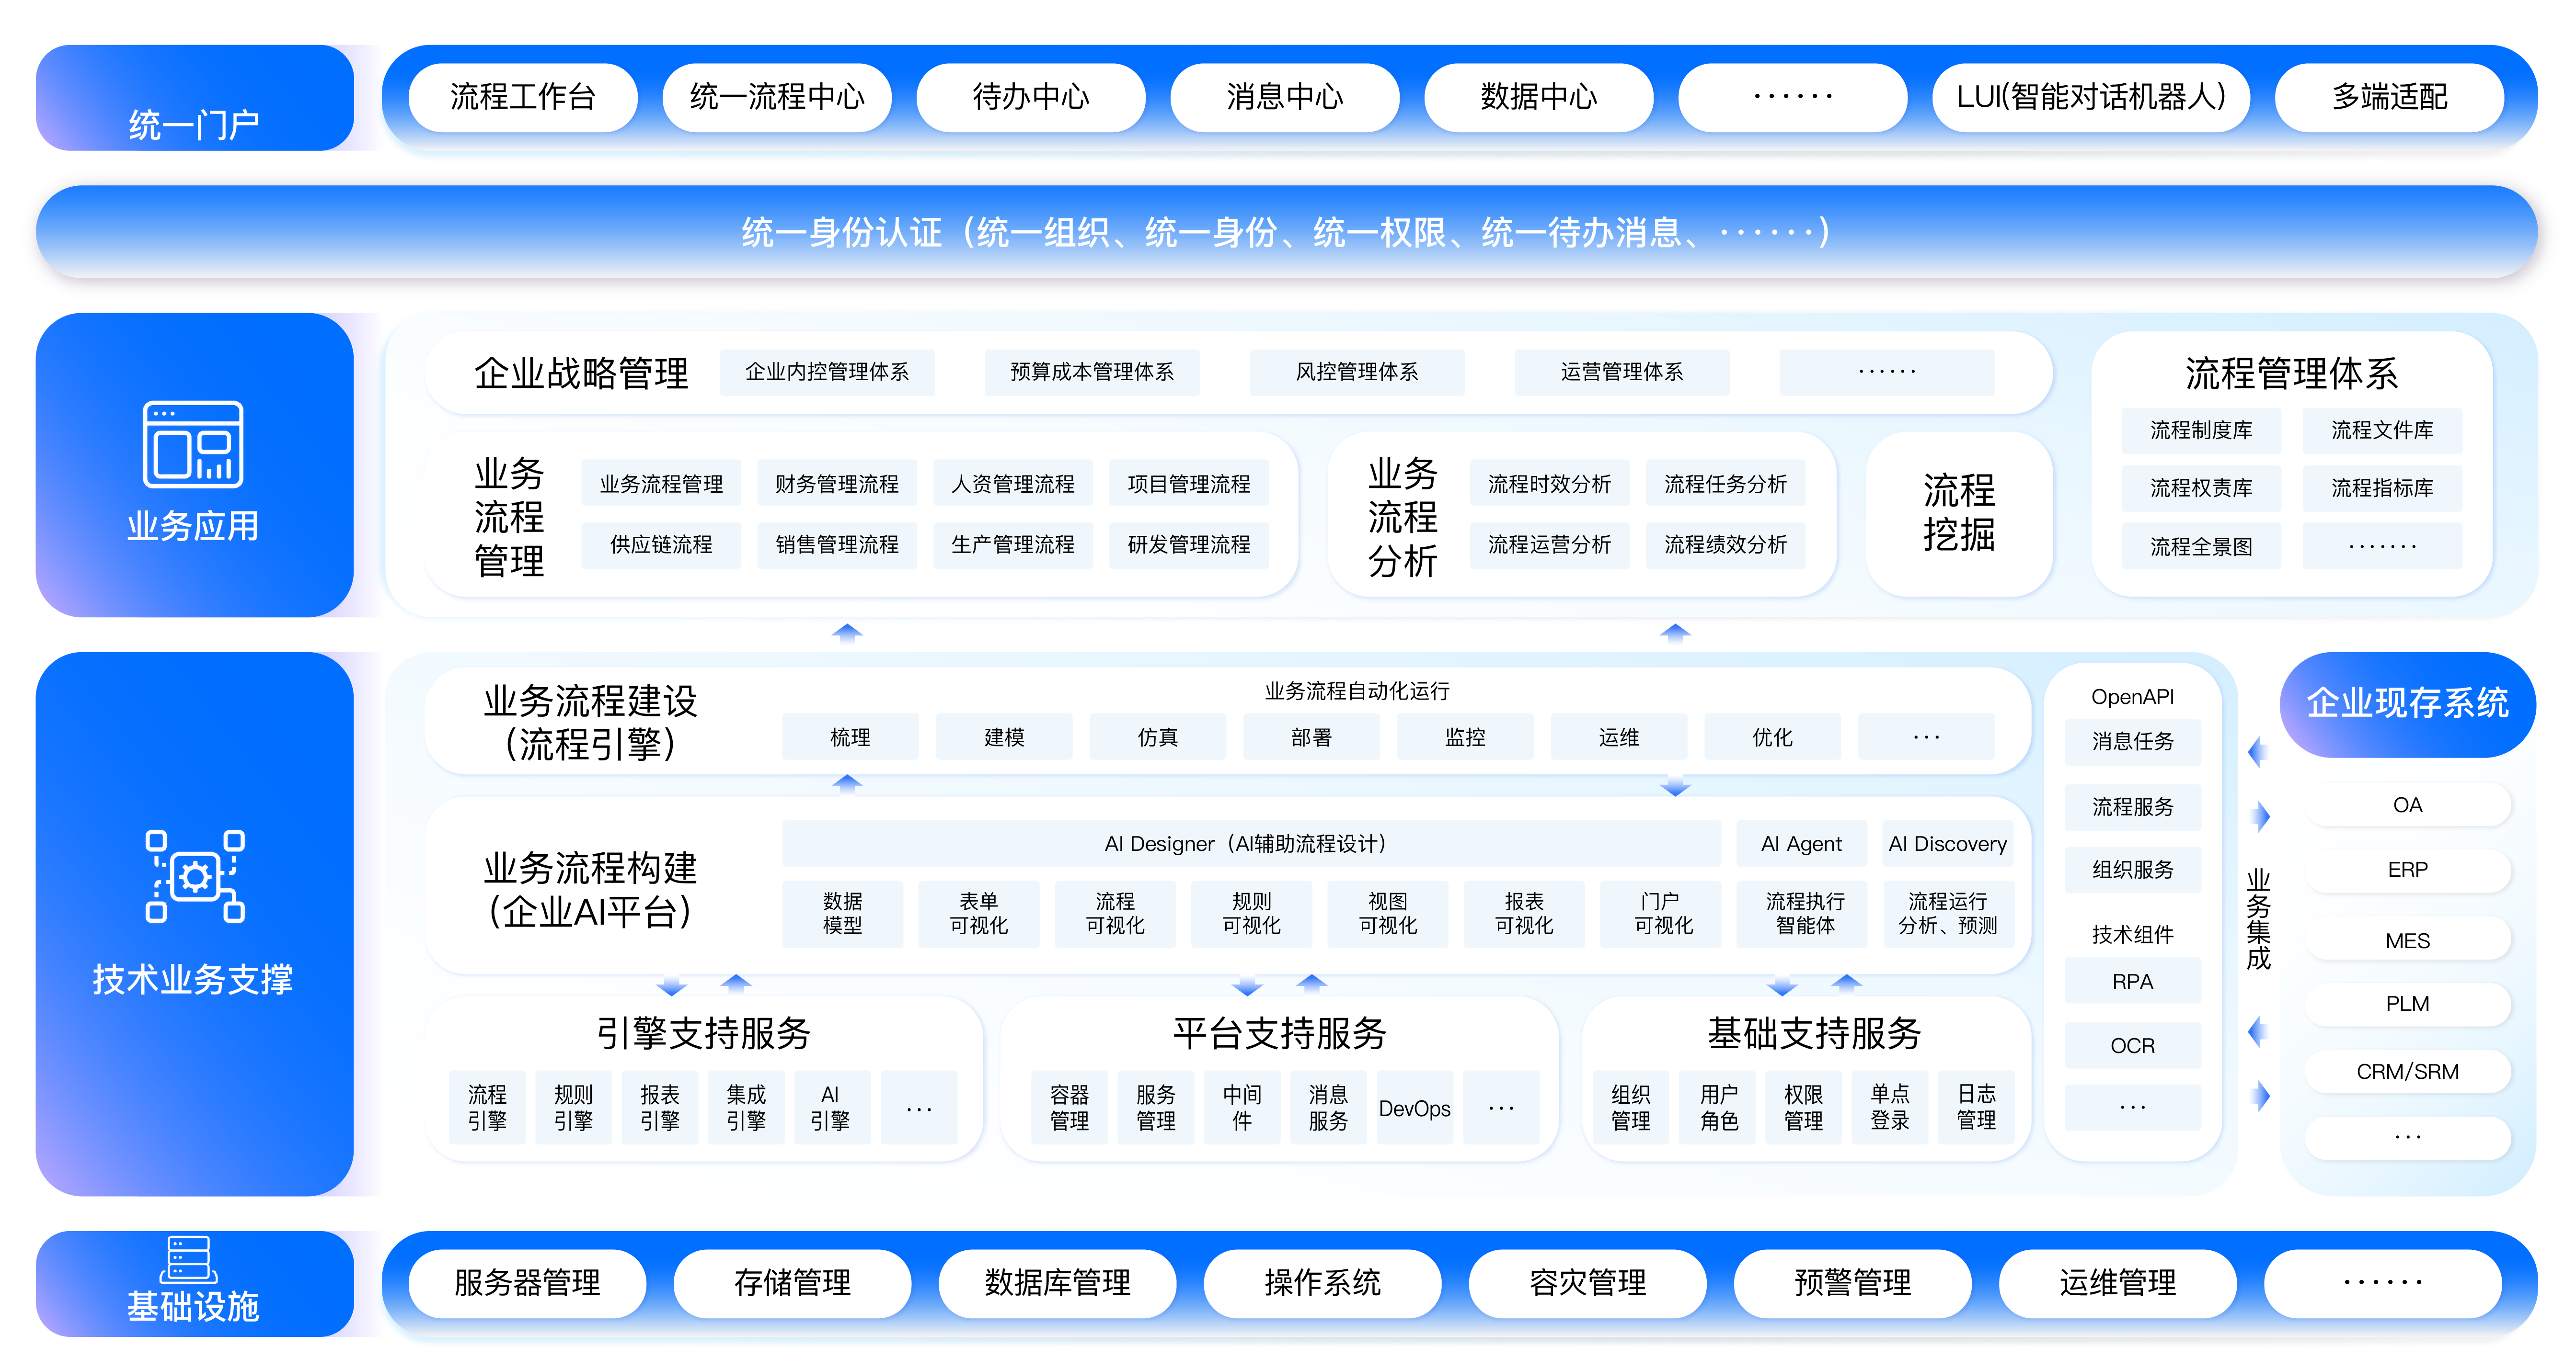Image resolution: width=2576 pixels, height=1369 pixels.
Task: Click the 建模 step
Action: coord(1004,737)
